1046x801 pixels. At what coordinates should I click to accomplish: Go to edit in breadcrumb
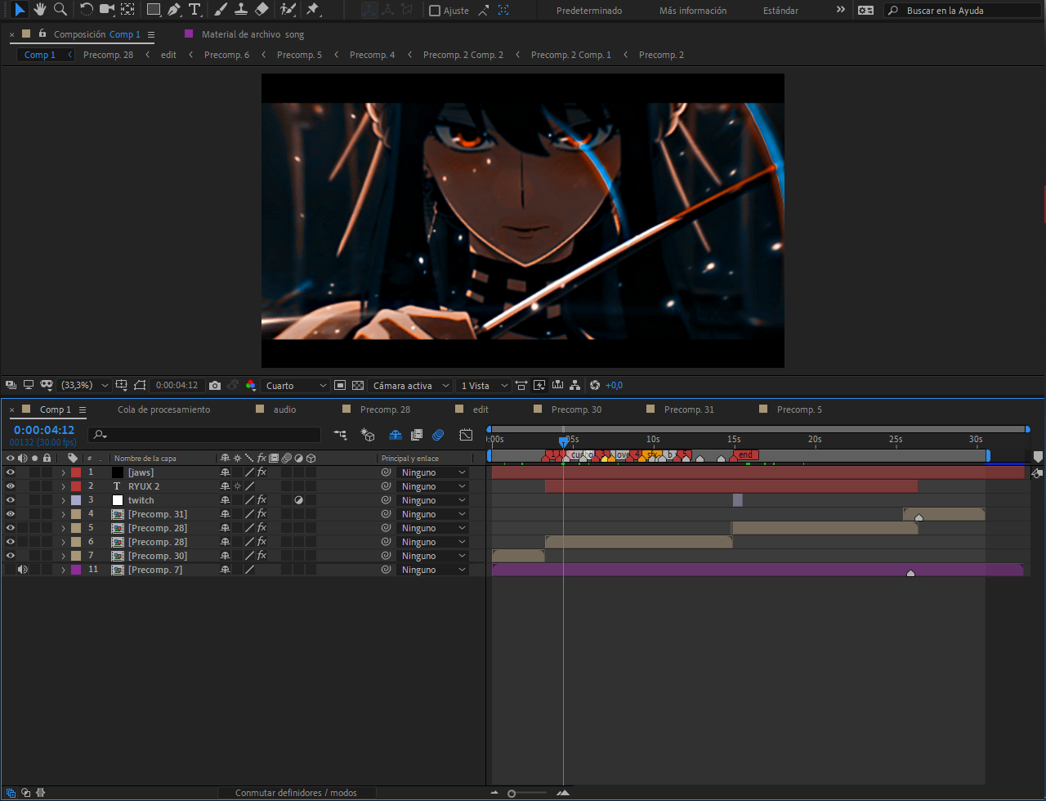tap(168, 55)
